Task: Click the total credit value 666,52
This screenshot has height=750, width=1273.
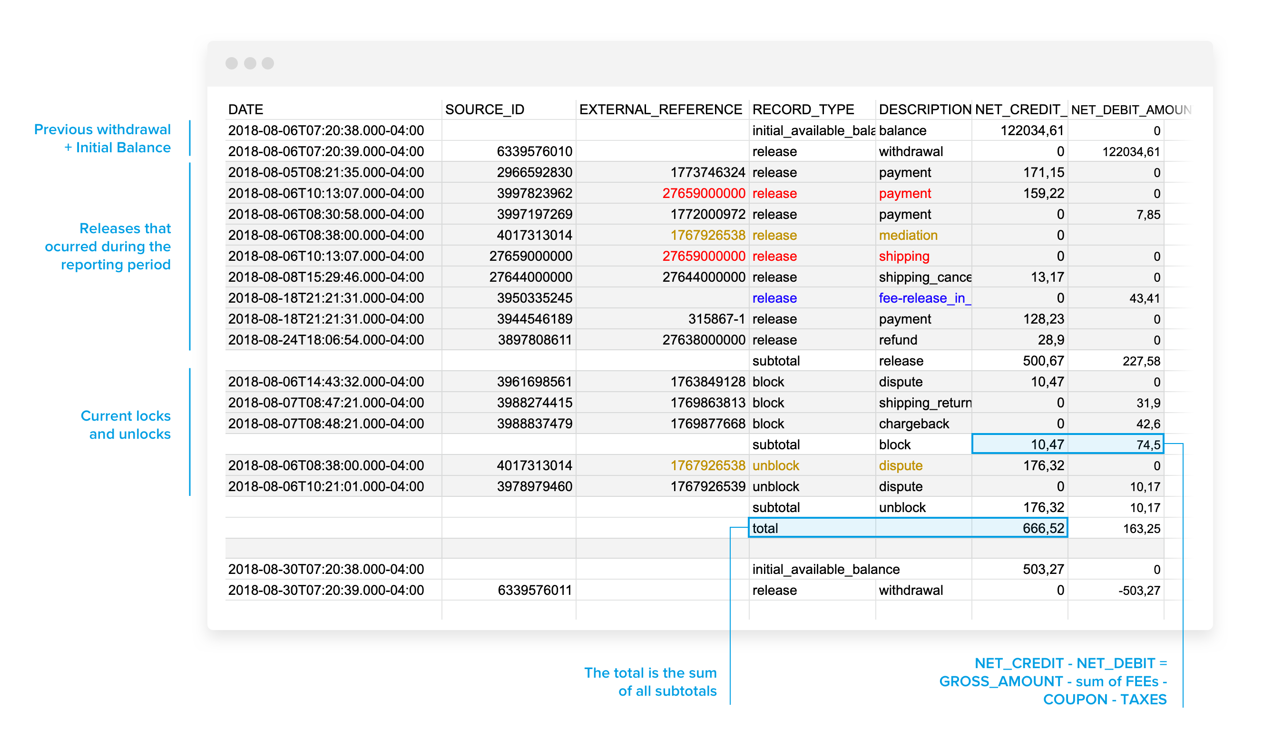Action: point(1043,529)
